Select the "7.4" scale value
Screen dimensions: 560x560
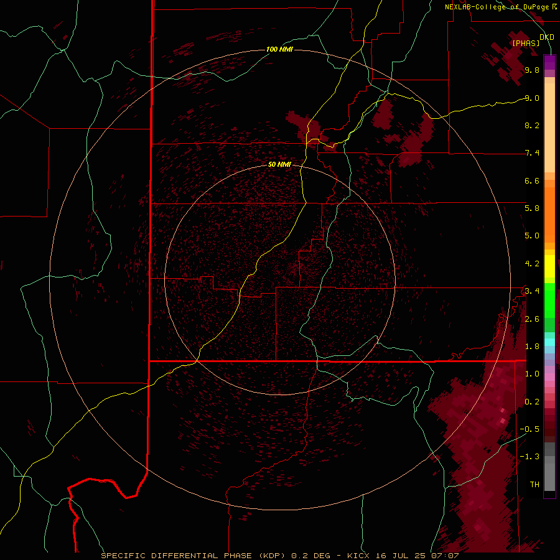(532, 153)
